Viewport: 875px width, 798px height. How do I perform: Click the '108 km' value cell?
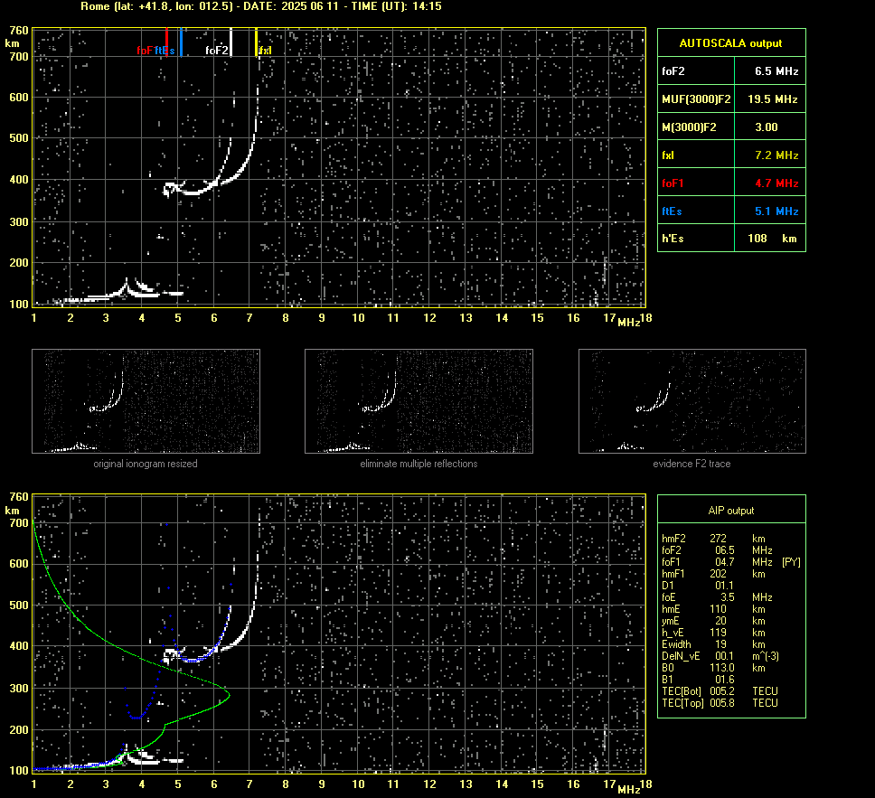tap(770, 239)
